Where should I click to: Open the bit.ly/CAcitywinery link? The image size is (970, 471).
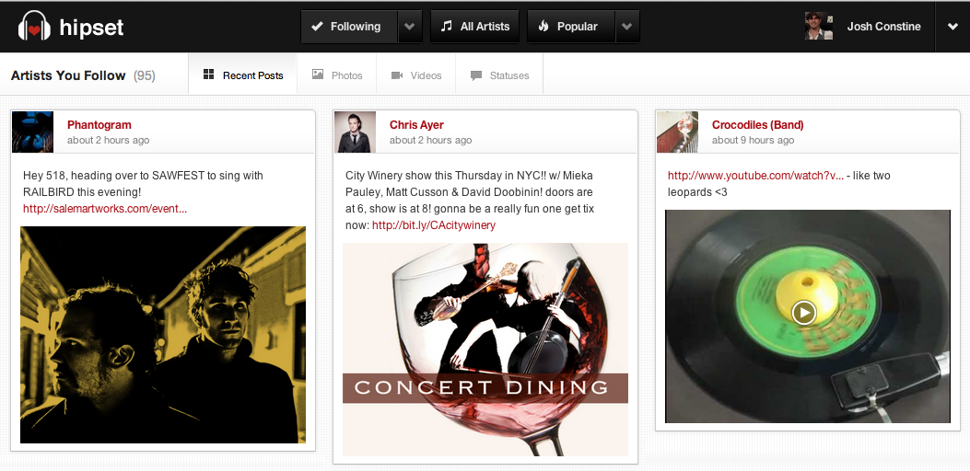pyautogui.click(x=434, y=225)
